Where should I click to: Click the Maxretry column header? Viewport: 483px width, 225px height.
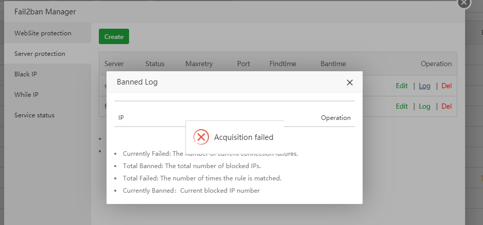(x=199, y=64)
